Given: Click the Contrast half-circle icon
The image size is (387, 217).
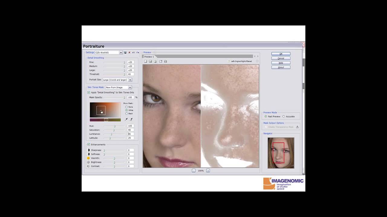Looking at the screenshot, I should pyautogui.click(x=89, y=166).
